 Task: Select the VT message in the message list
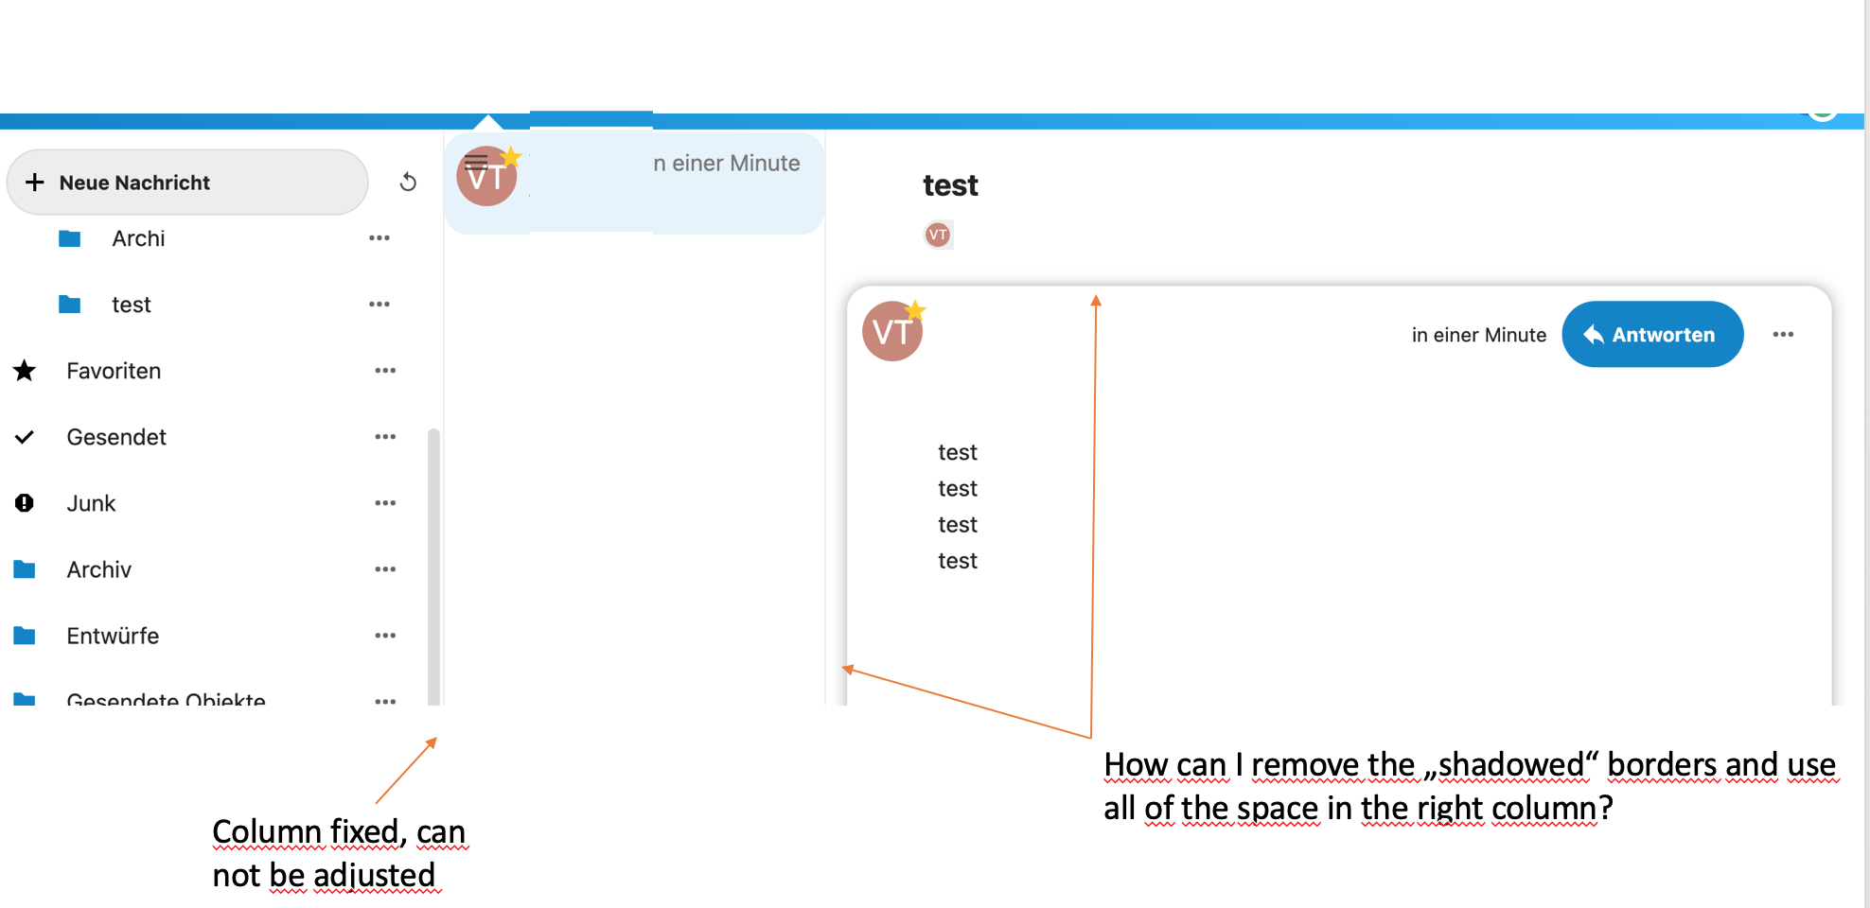click(634, 182)
